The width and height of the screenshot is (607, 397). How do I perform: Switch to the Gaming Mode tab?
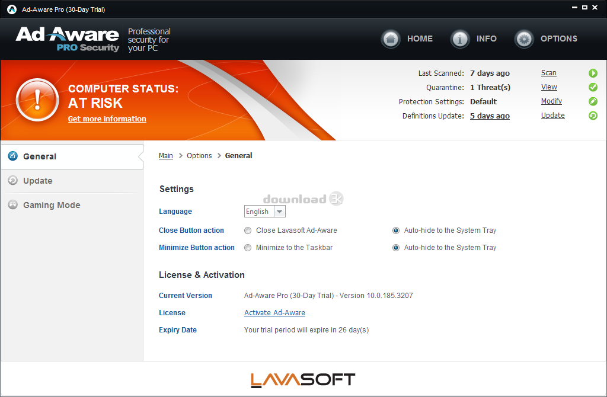coord(72,205)
